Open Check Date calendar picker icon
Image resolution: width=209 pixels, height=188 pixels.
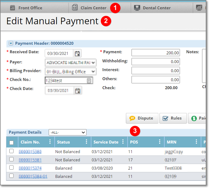click(78, 90)
